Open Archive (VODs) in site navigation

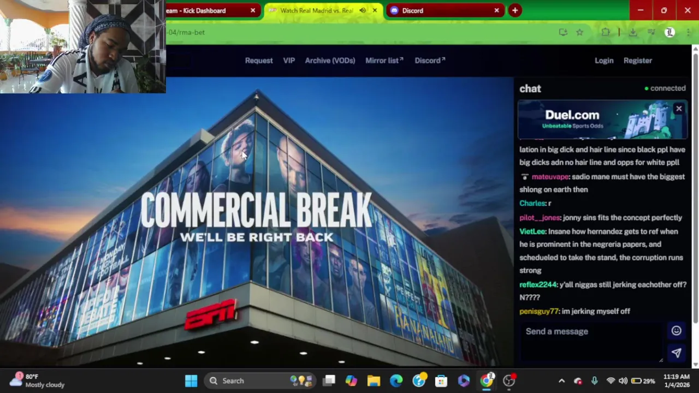click(330, 61)
